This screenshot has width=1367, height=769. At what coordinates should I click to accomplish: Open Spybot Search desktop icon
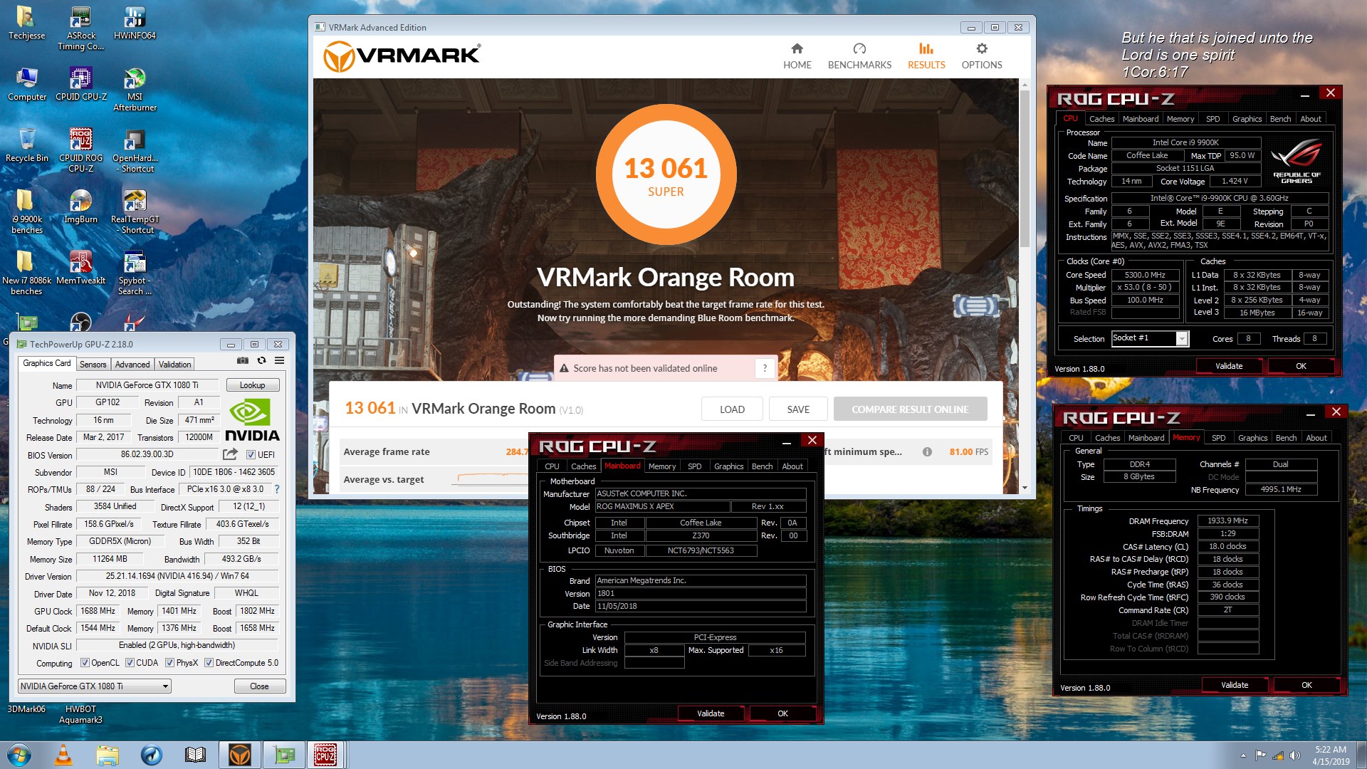click(135, 272)
